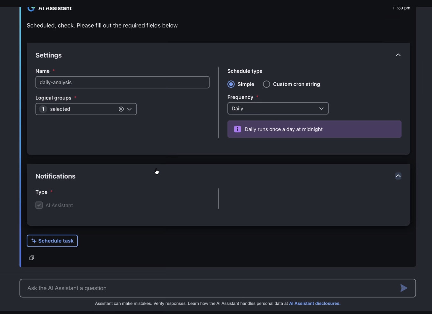The height and width of the screenshot is (314, 432).
Task: Click the 11:30 pm timestamp
Action: coord(401,8)
